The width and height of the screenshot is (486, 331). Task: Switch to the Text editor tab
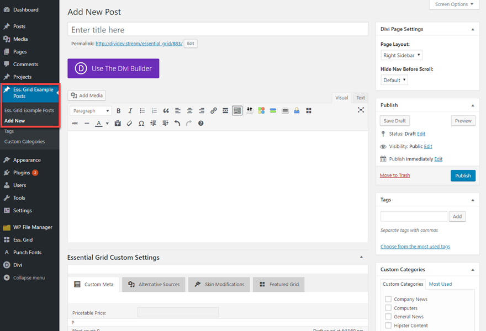point(360,98)
